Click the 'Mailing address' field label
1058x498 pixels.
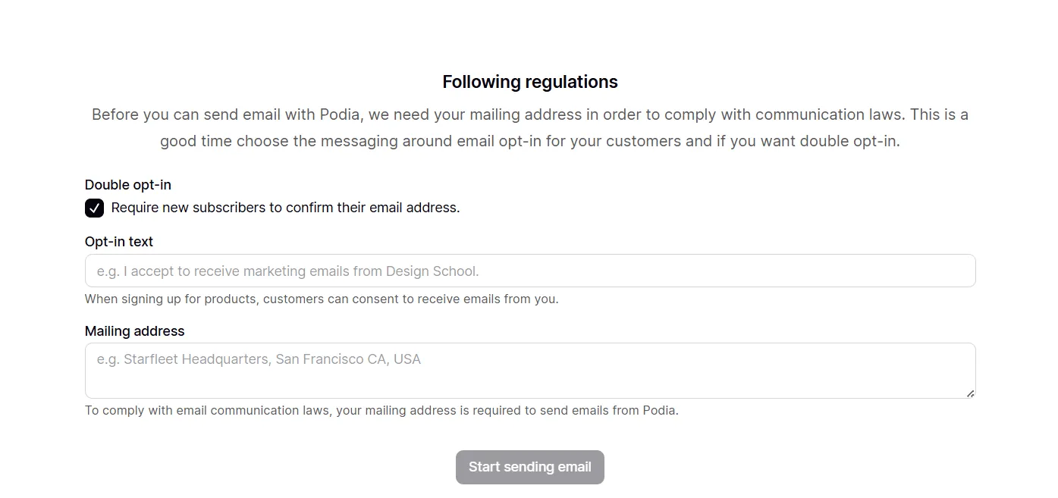[134, 331]
